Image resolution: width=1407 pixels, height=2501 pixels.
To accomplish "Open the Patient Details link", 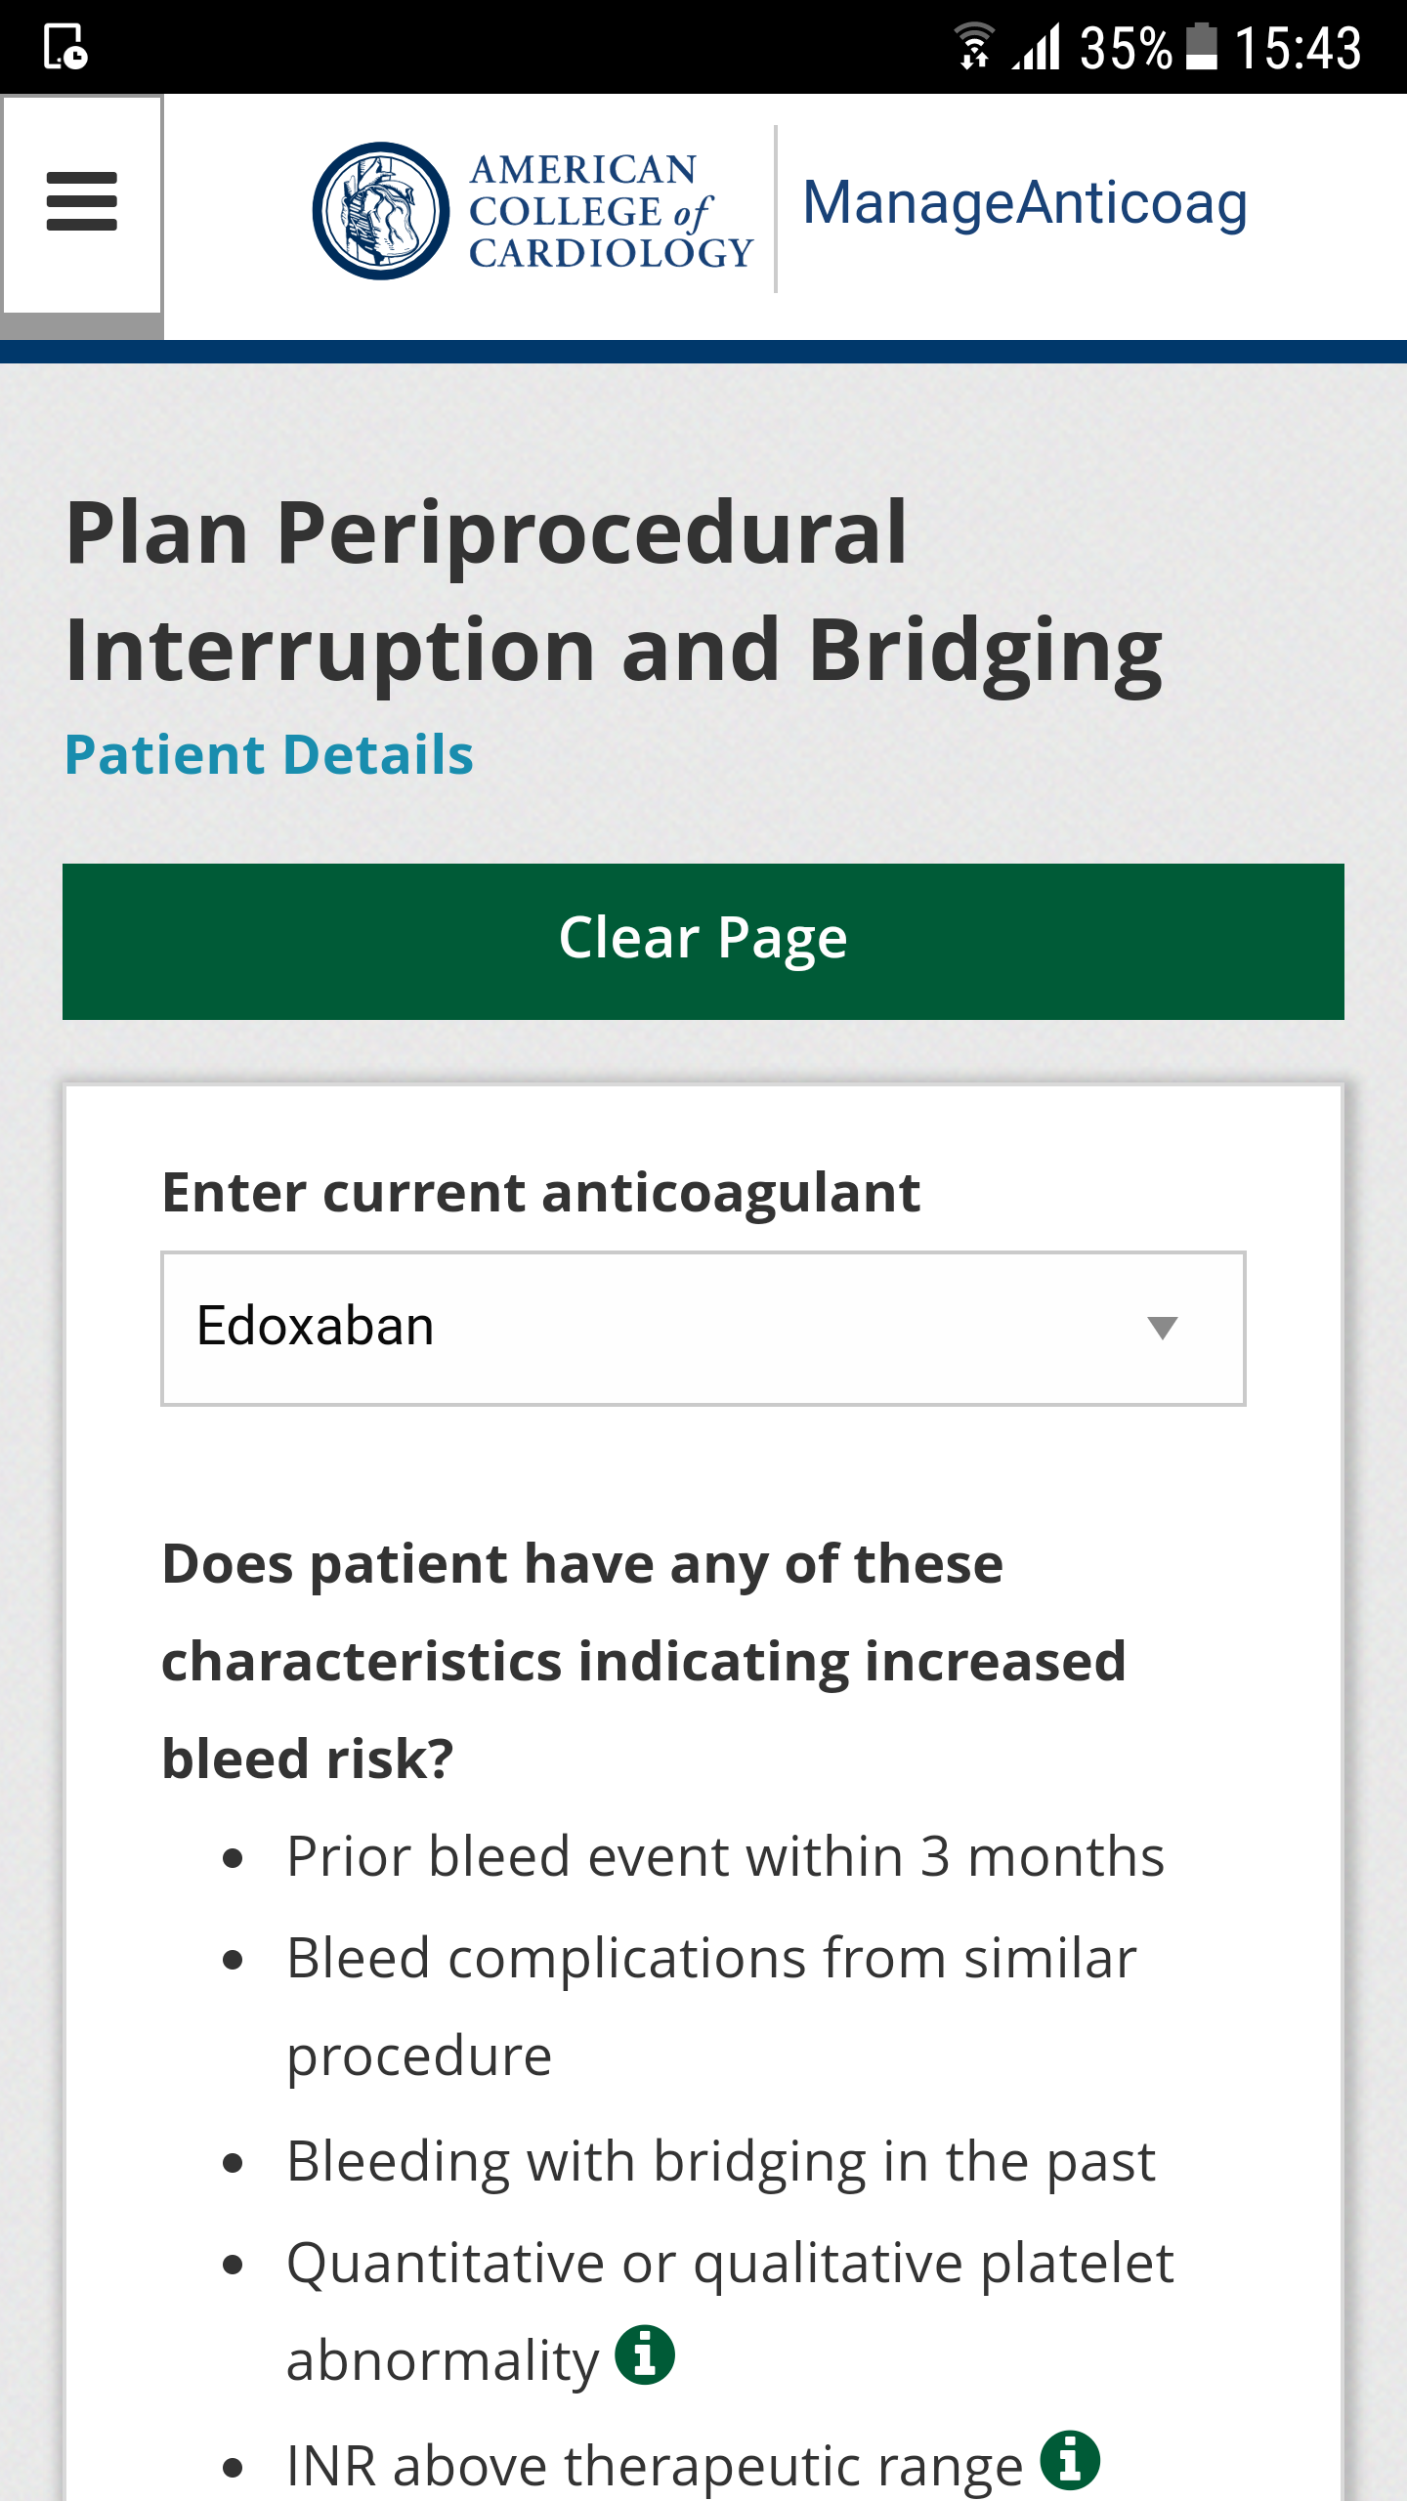I will point(269,755).
